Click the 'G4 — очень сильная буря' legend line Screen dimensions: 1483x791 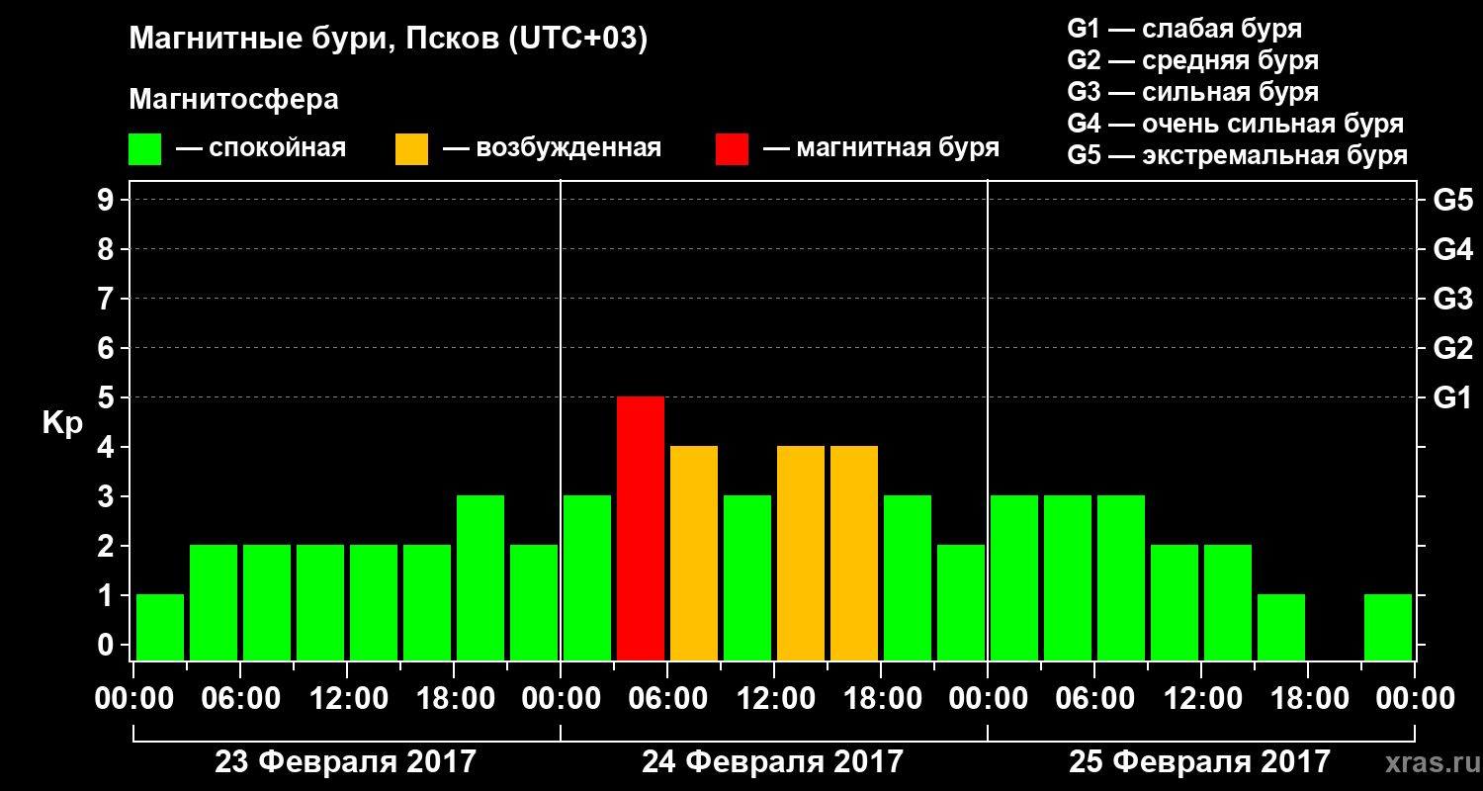(1236, 124)
